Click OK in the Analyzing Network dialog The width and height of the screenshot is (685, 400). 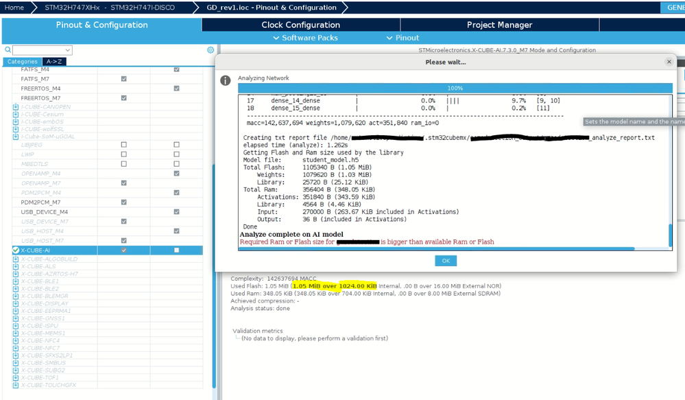coord(446,261)
